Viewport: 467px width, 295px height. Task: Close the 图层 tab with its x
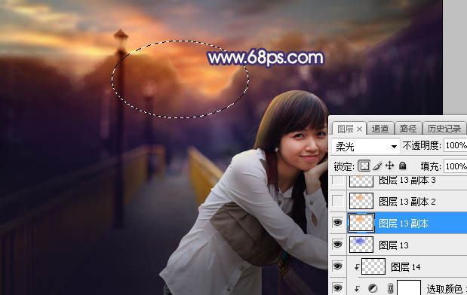pos(359,129)
